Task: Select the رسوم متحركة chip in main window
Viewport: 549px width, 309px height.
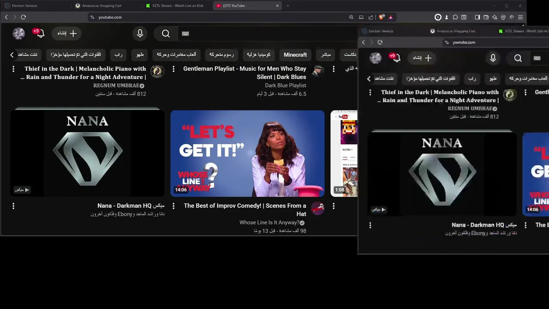Action: (x=221, y=55)
